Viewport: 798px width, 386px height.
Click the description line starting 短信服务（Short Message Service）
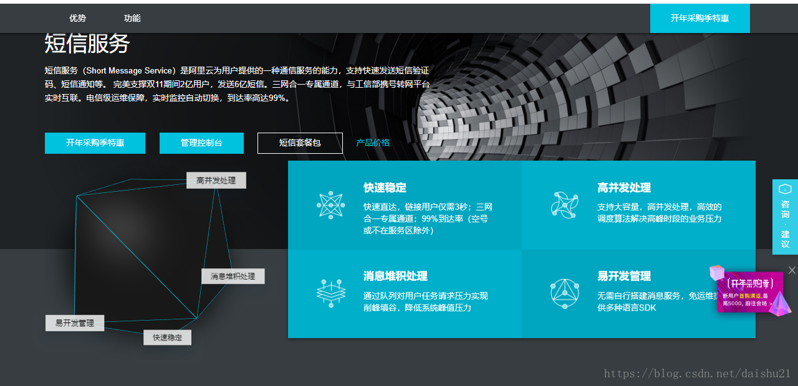click(237, 70)
